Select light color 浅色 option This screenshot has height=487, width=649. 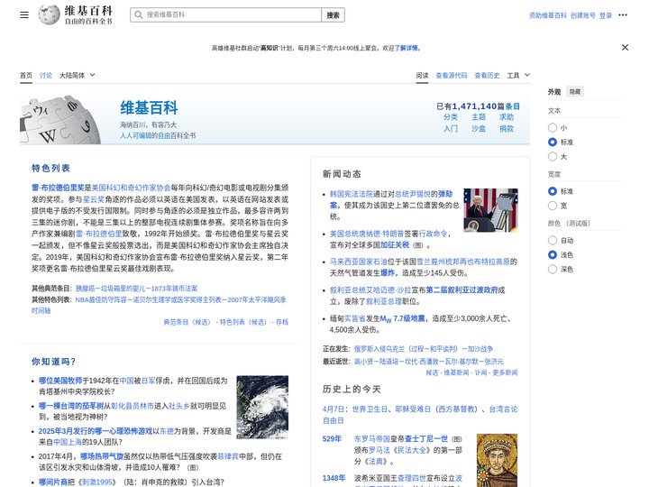coord(553,254)
